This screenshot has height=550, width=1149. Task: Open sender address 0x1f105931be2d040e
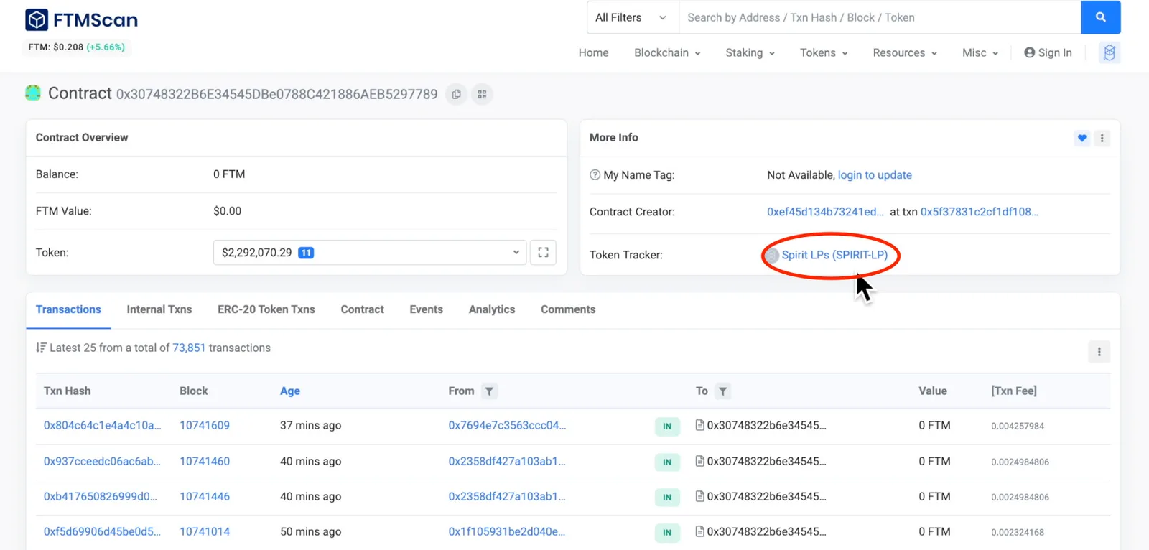point(507,531)
